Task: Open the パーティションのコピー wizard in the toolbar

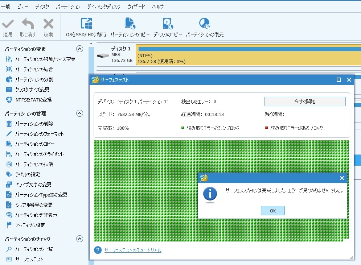Action: pyautogui.click(x=130, y=24)
